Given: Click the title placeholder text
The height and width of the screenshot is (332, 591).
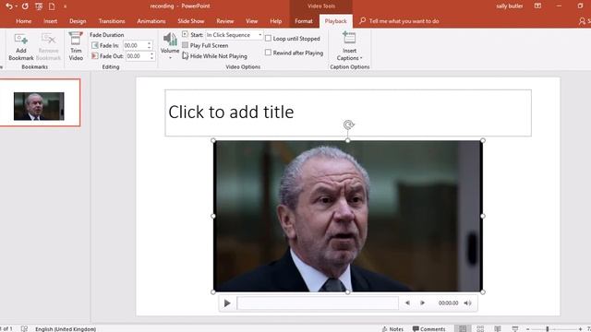Looking at the screenshot, I should point(231,113).
